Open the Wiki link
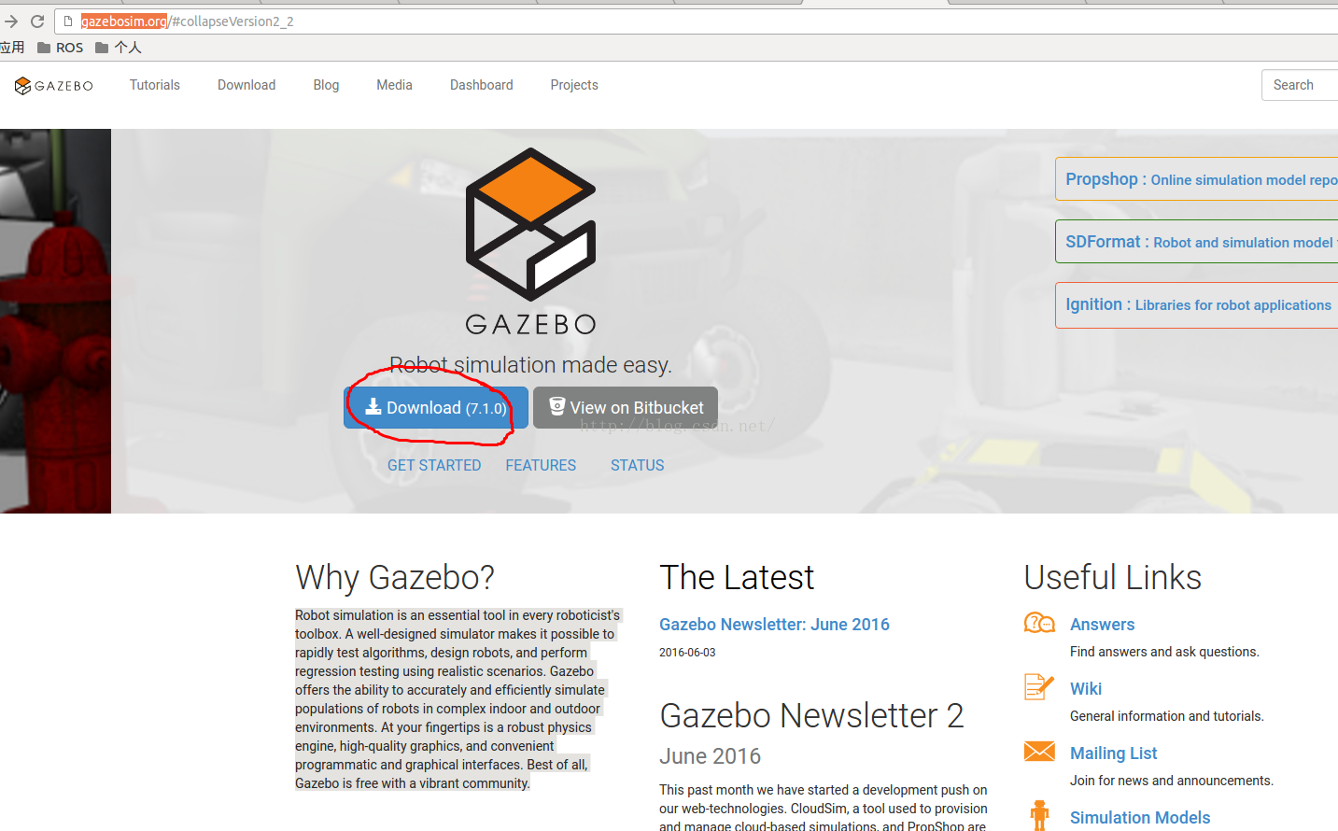The image size is (1338, 831). 1086,689
